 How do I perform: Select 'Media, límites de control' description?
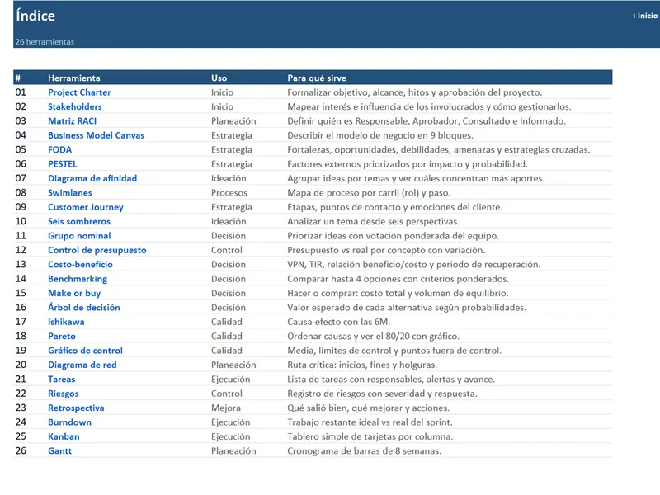pos(394,350)
